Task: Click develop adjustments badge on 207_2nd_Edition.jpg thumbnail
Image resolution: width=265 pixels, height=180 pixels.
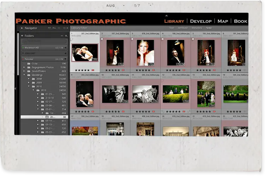Action: point(93,60)
